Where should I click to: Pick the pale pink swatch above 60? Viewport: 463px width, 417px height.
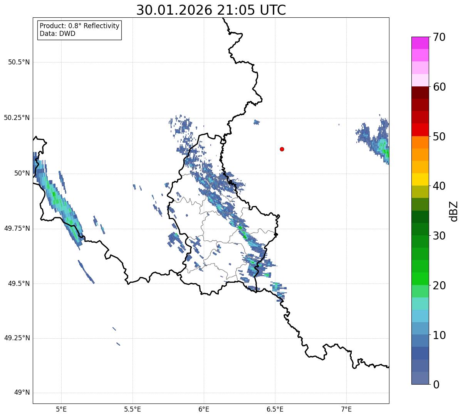coord(420,80)
